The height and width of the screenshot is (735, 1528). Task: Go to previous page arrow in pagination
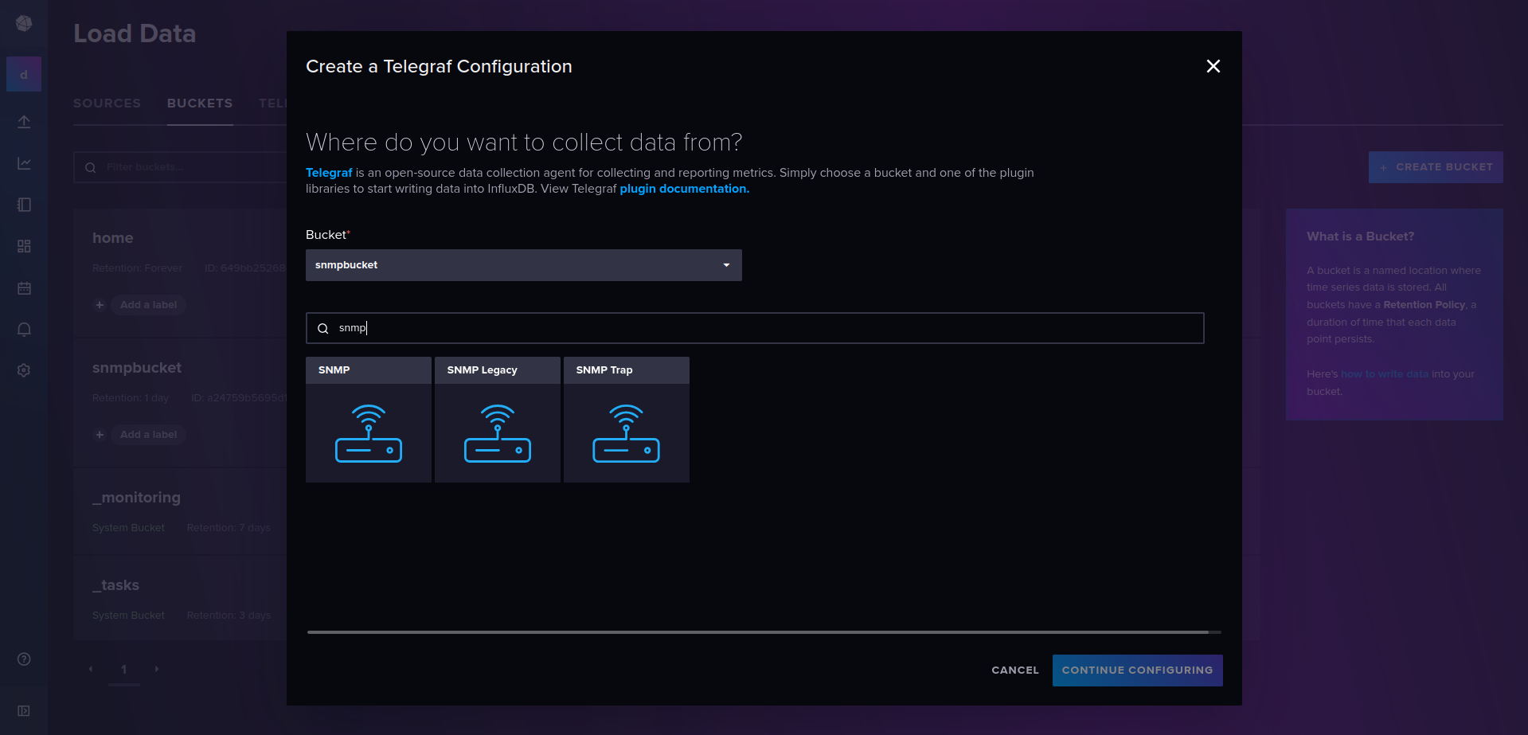coord(91,669)
